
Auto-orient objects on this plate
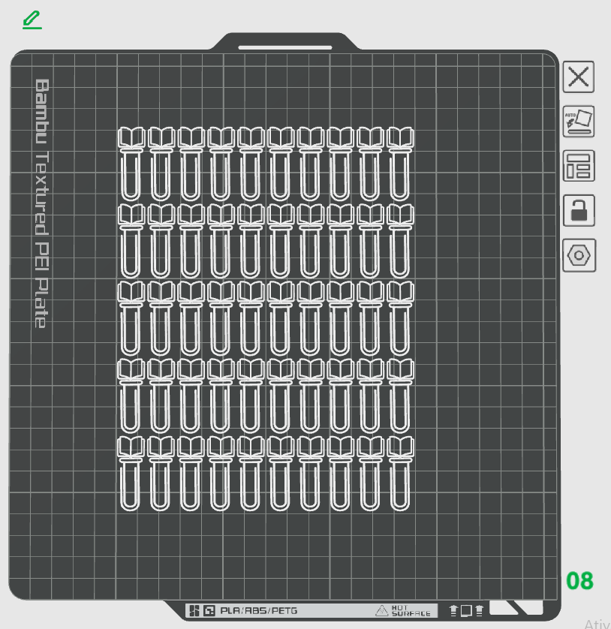pyautogui.click(x=579, y=121)
